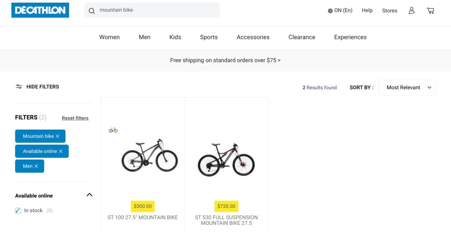The height and width of the screenshot is (232, 451).
Task: Open the ST 530 Full Suspension bike image
Action: click(226, 159)
